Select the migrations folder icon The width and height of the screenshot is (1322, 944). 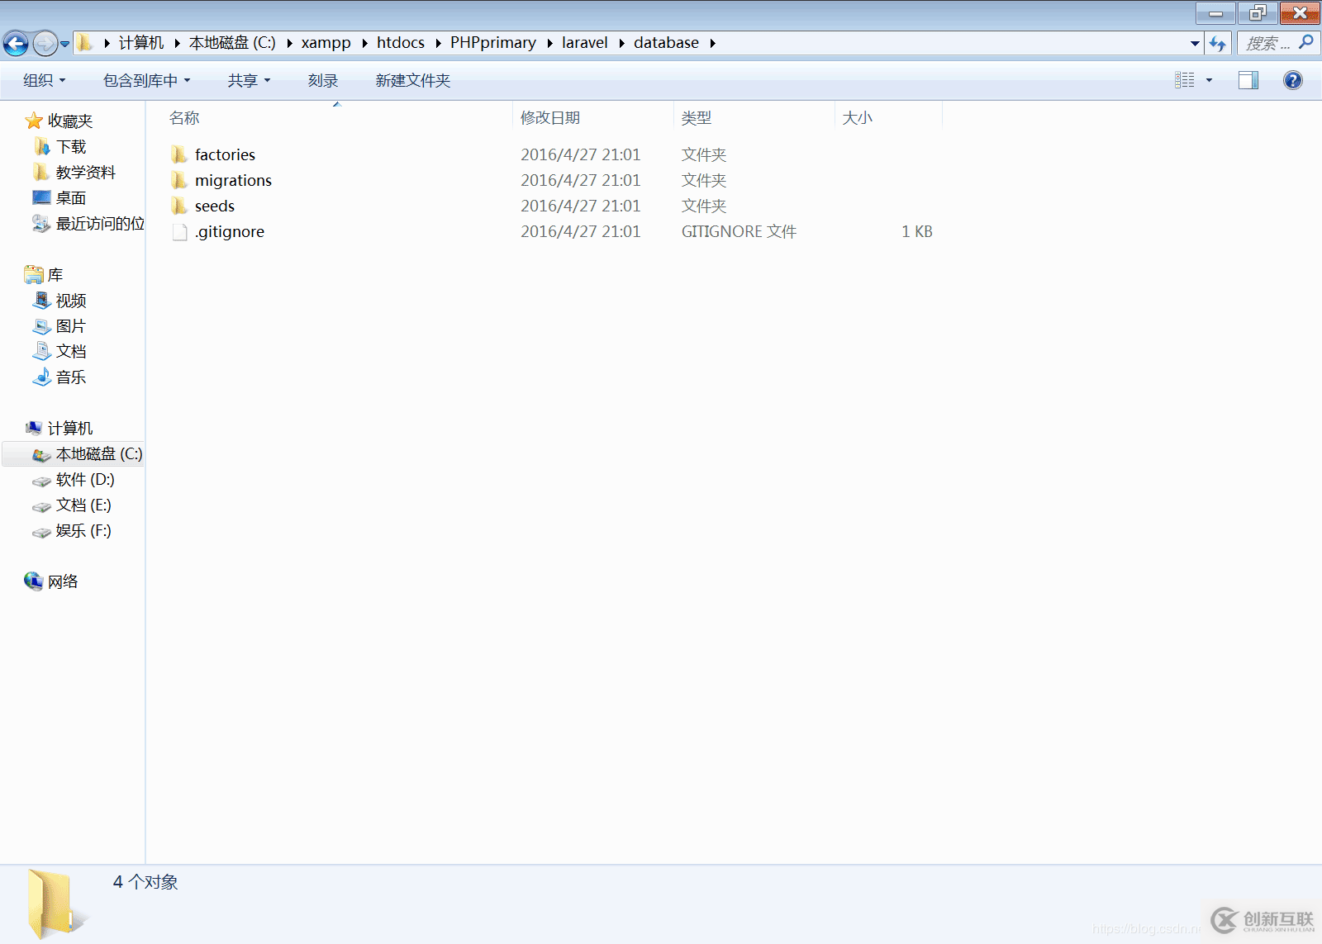point(179,180)
